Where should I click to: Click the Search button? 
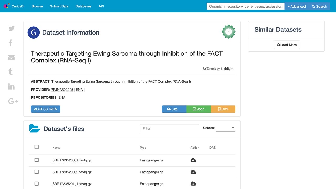pos(319,6)
